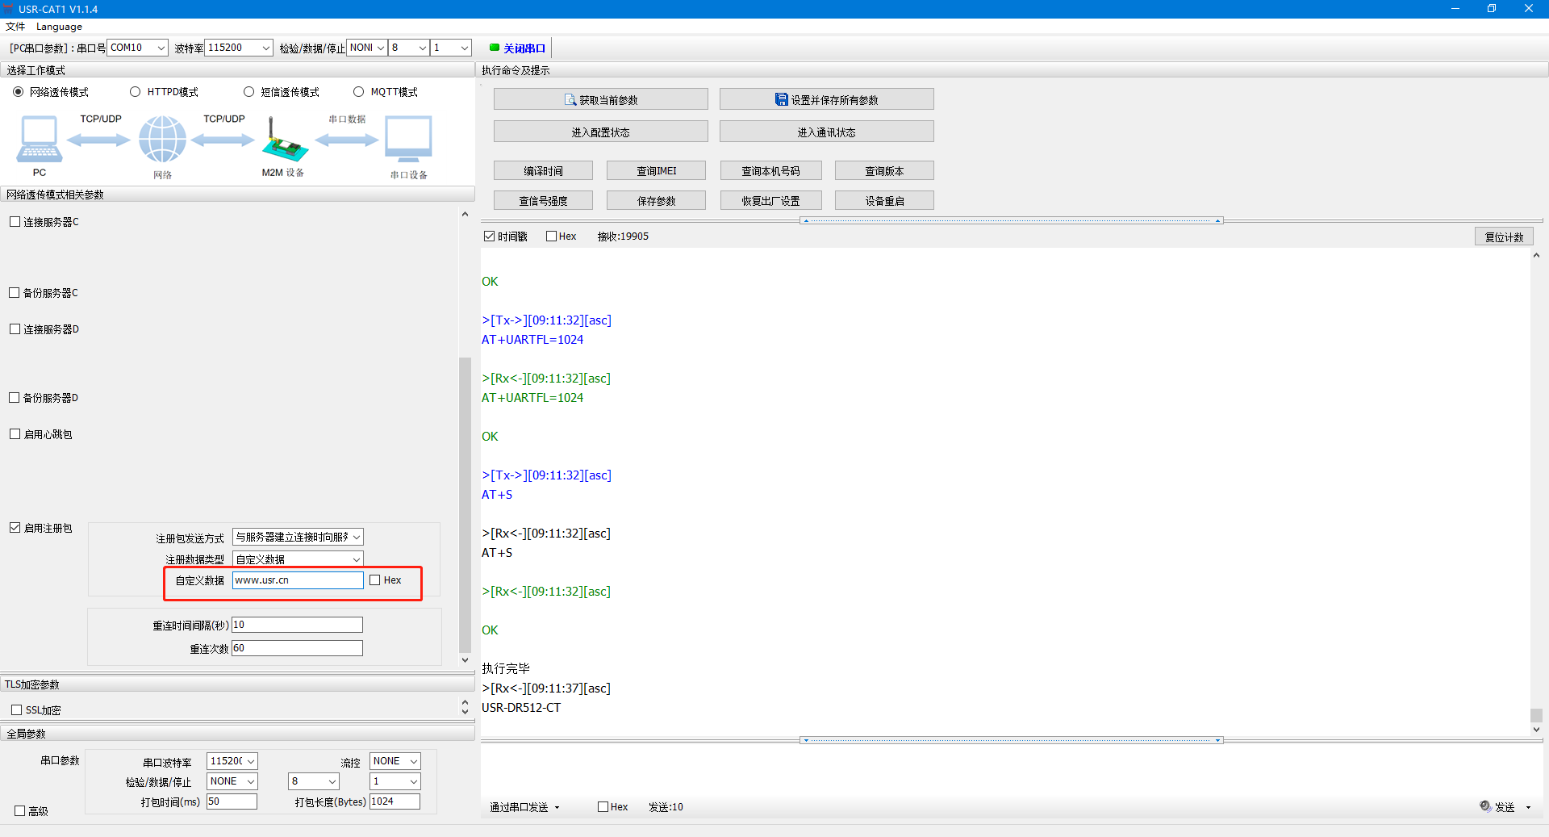Click the network globe icon
This screenshot has height=837, width=1549.
pyautogui.click(x=162, y=139)
